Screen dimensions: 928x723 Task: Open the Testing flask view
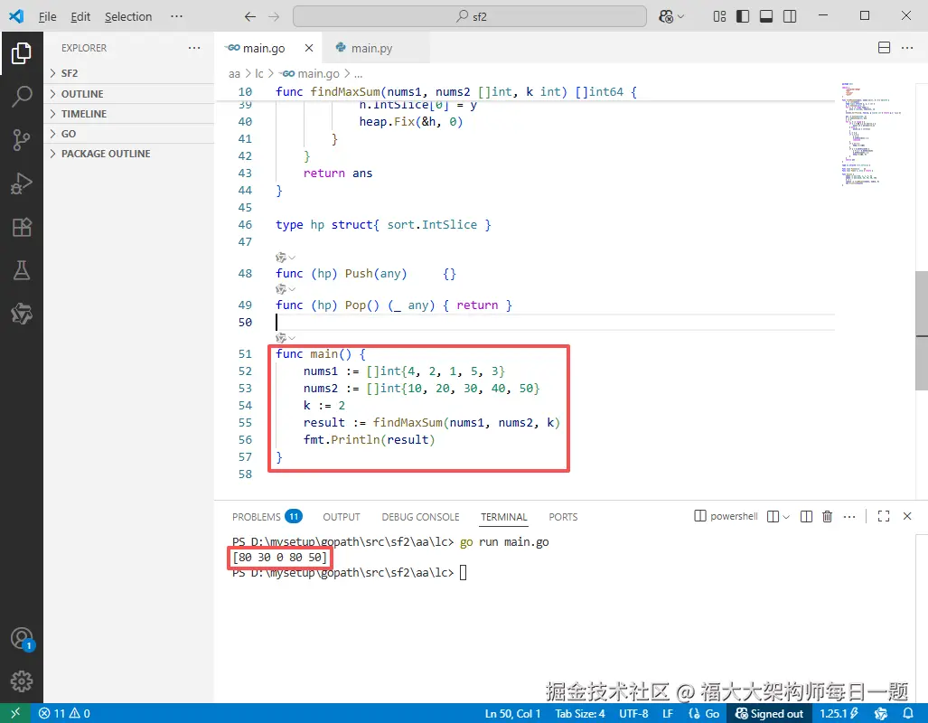pos(22,270)
